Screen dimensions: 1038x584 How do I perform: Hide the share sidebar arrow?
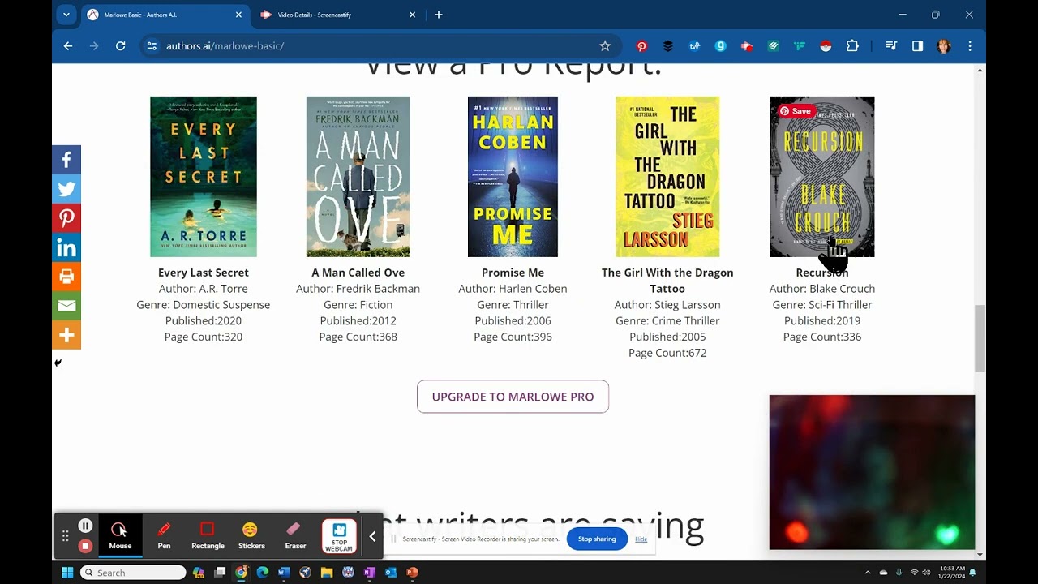pos(58,363)
